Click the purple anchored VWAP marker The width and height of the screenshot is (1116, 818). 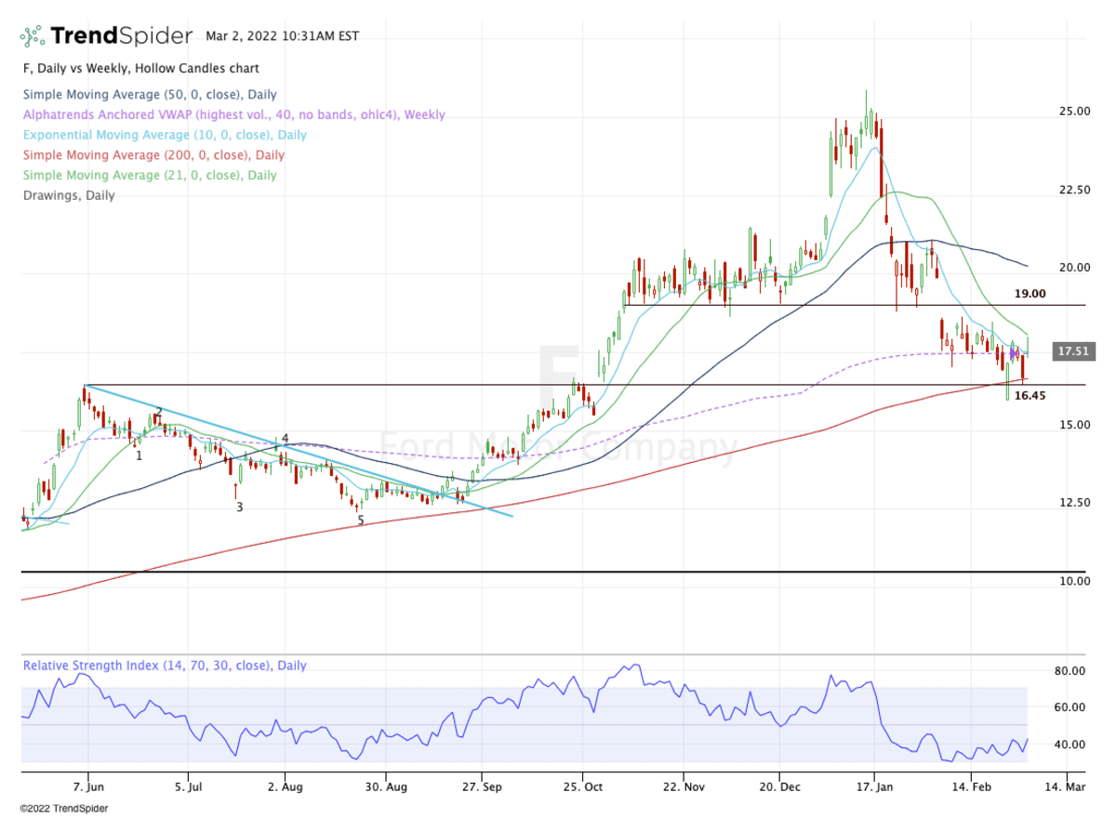pos(1014,353)
